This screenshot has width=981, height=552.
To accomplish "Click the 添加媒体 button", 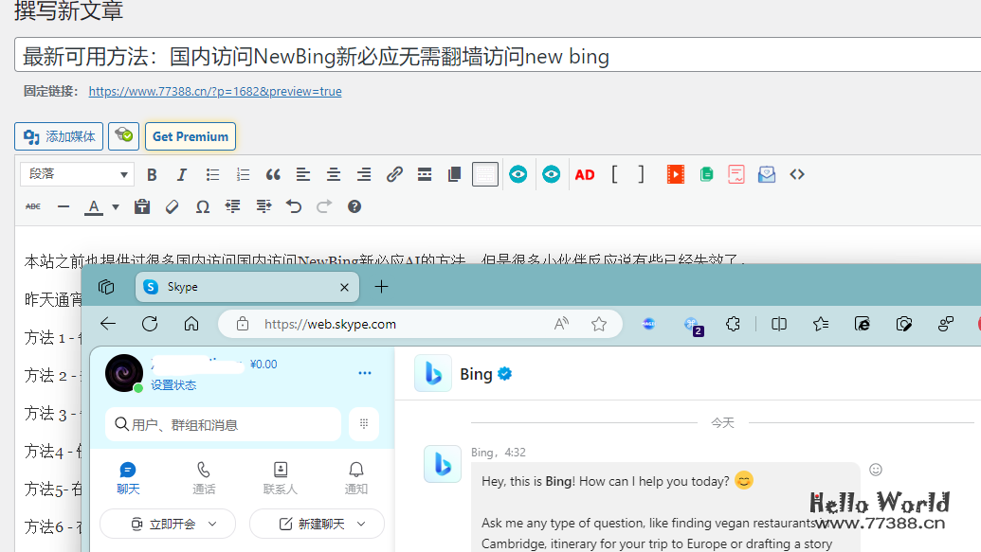I will pyautogui.click(x=59, y=136).
